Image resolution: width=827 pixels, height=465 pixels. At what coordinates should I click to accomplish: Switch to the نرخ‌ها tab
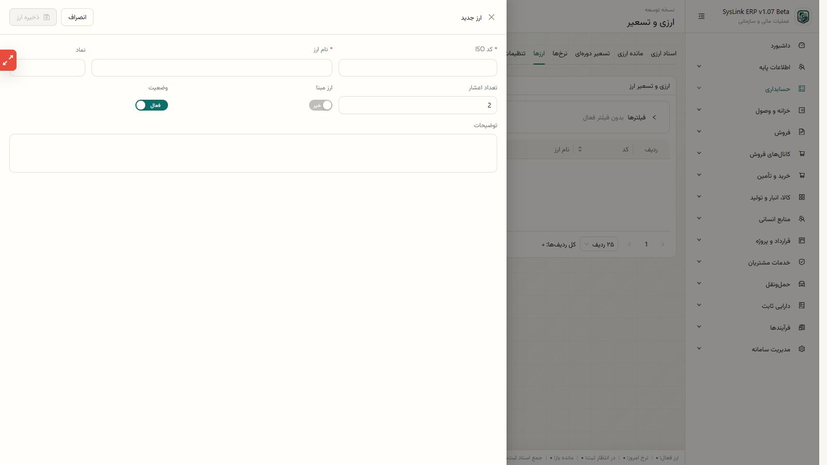[x=560, y=54]
